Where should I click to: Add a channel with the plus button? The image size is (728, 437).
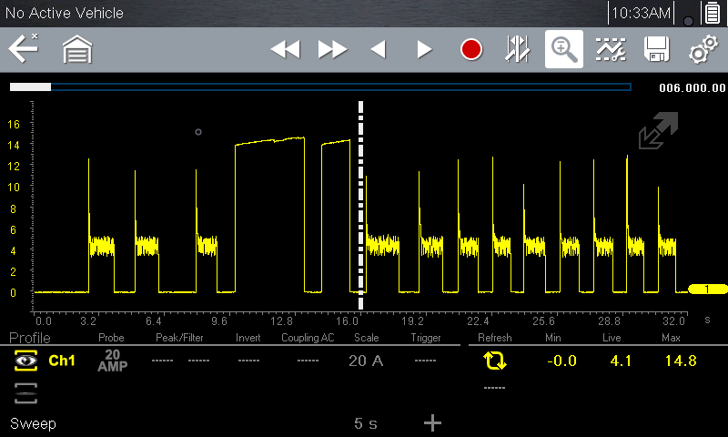(432, 422)
